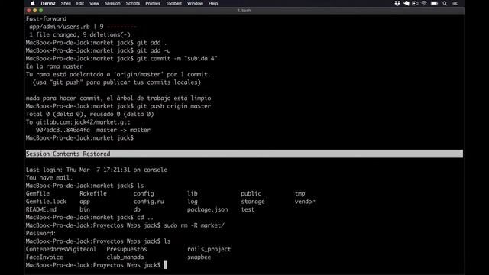Click 'ContenedoresVigitecol' directory name
The width and height of the screenshot is (489, 275).
coord(61,250)
